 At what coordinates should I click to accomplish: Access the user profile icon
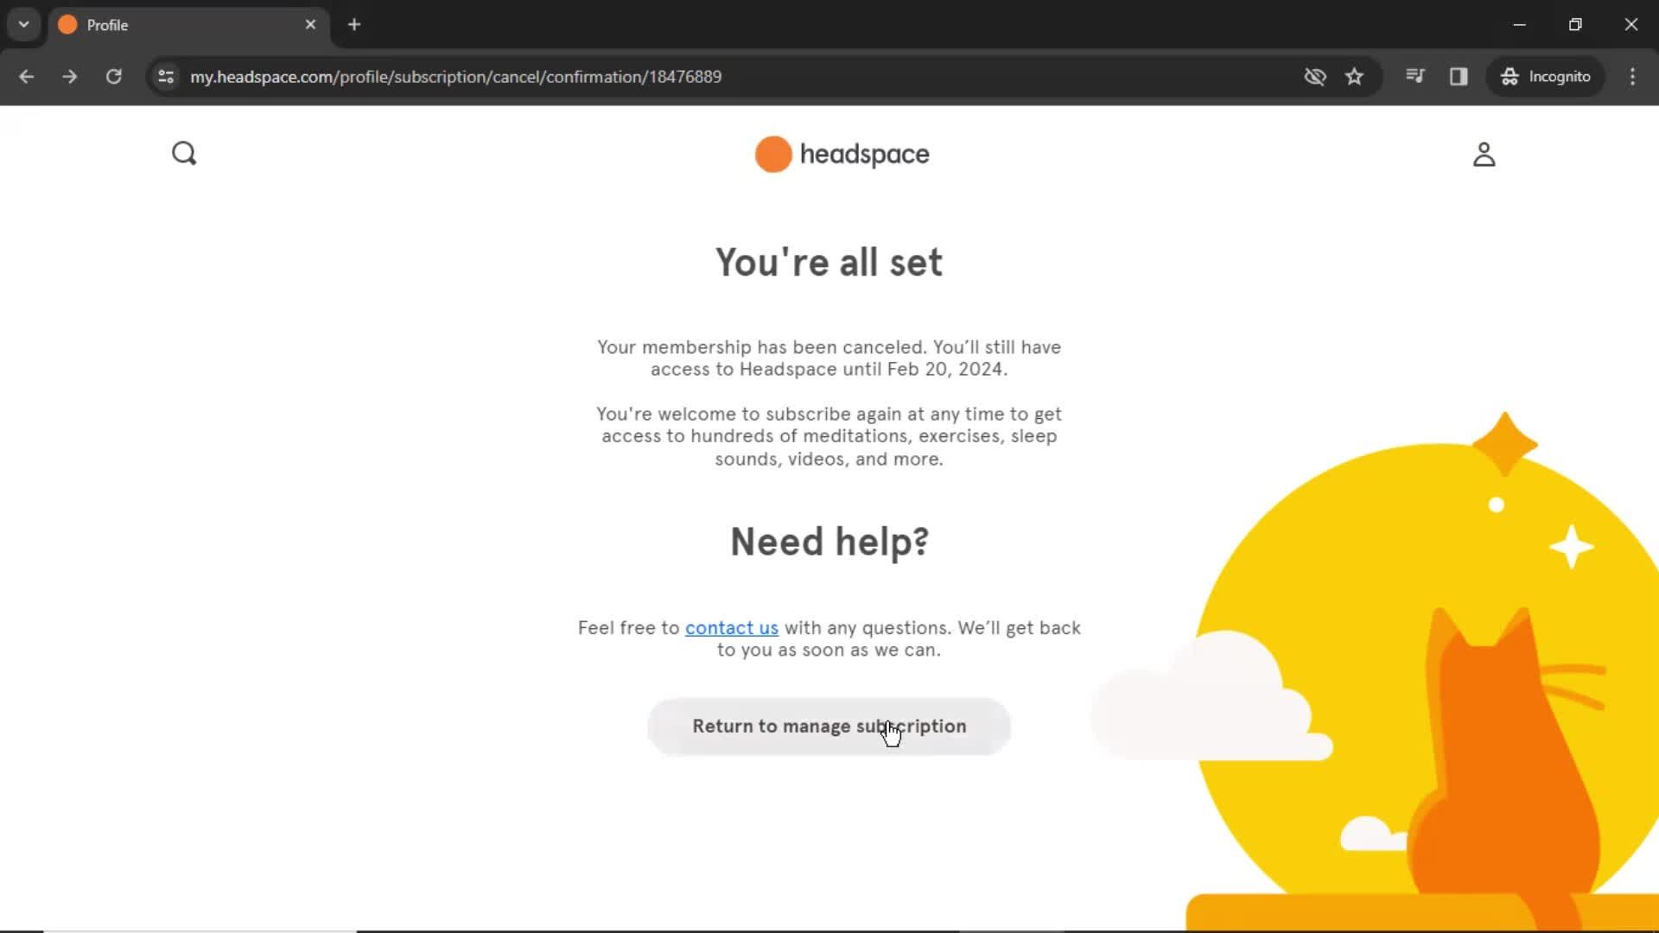click(x=1484, y=153)
